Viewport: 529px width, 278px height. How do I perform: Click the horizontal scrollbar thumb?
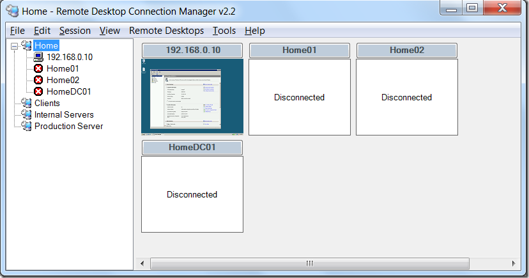pyautogui.click(x=310, y=263)
